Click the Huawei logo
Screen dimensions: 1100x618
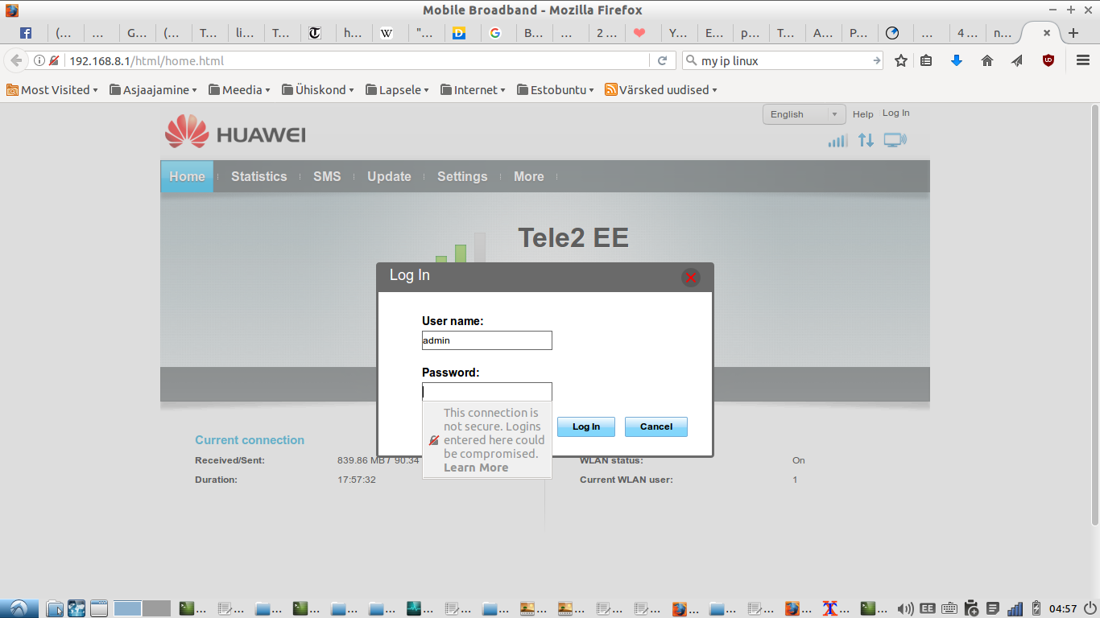[x=235, y=132]
